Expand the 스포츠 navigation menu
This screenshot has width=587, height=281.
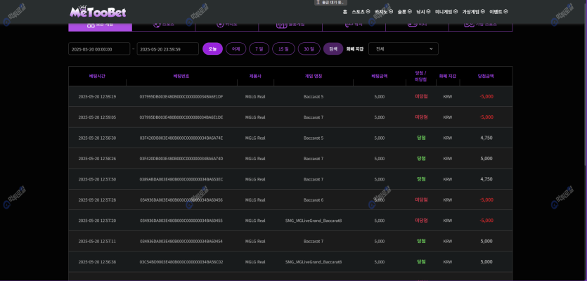point(361,11)
